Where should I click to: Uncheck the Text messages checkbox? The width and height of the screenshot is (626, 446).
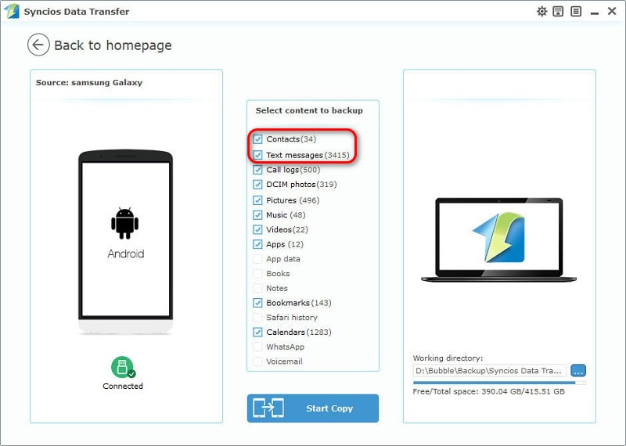pos(258,155)
